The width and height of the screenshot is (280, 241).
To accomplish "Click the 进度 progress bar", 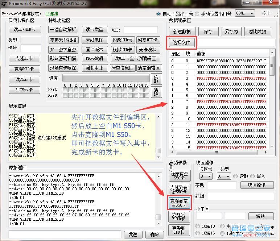I will pos(106,78).
